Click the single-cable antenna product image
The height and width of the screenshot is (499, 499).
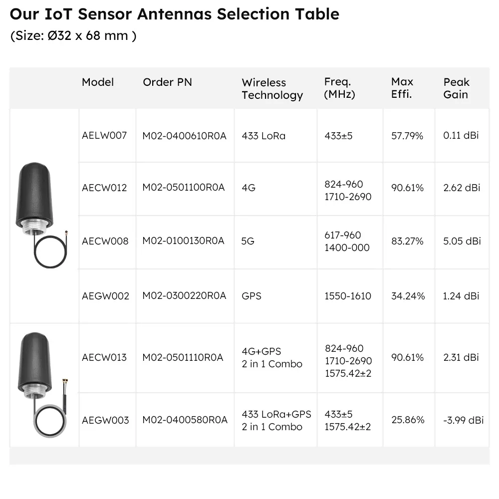[42, 215]
